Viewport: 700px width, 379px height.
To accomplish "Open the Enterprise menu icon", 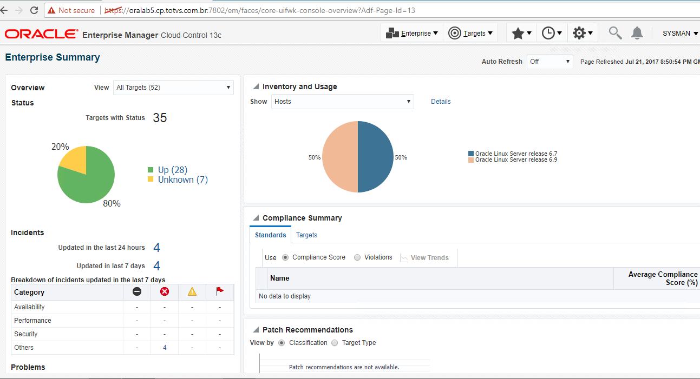I will point(392,32).
